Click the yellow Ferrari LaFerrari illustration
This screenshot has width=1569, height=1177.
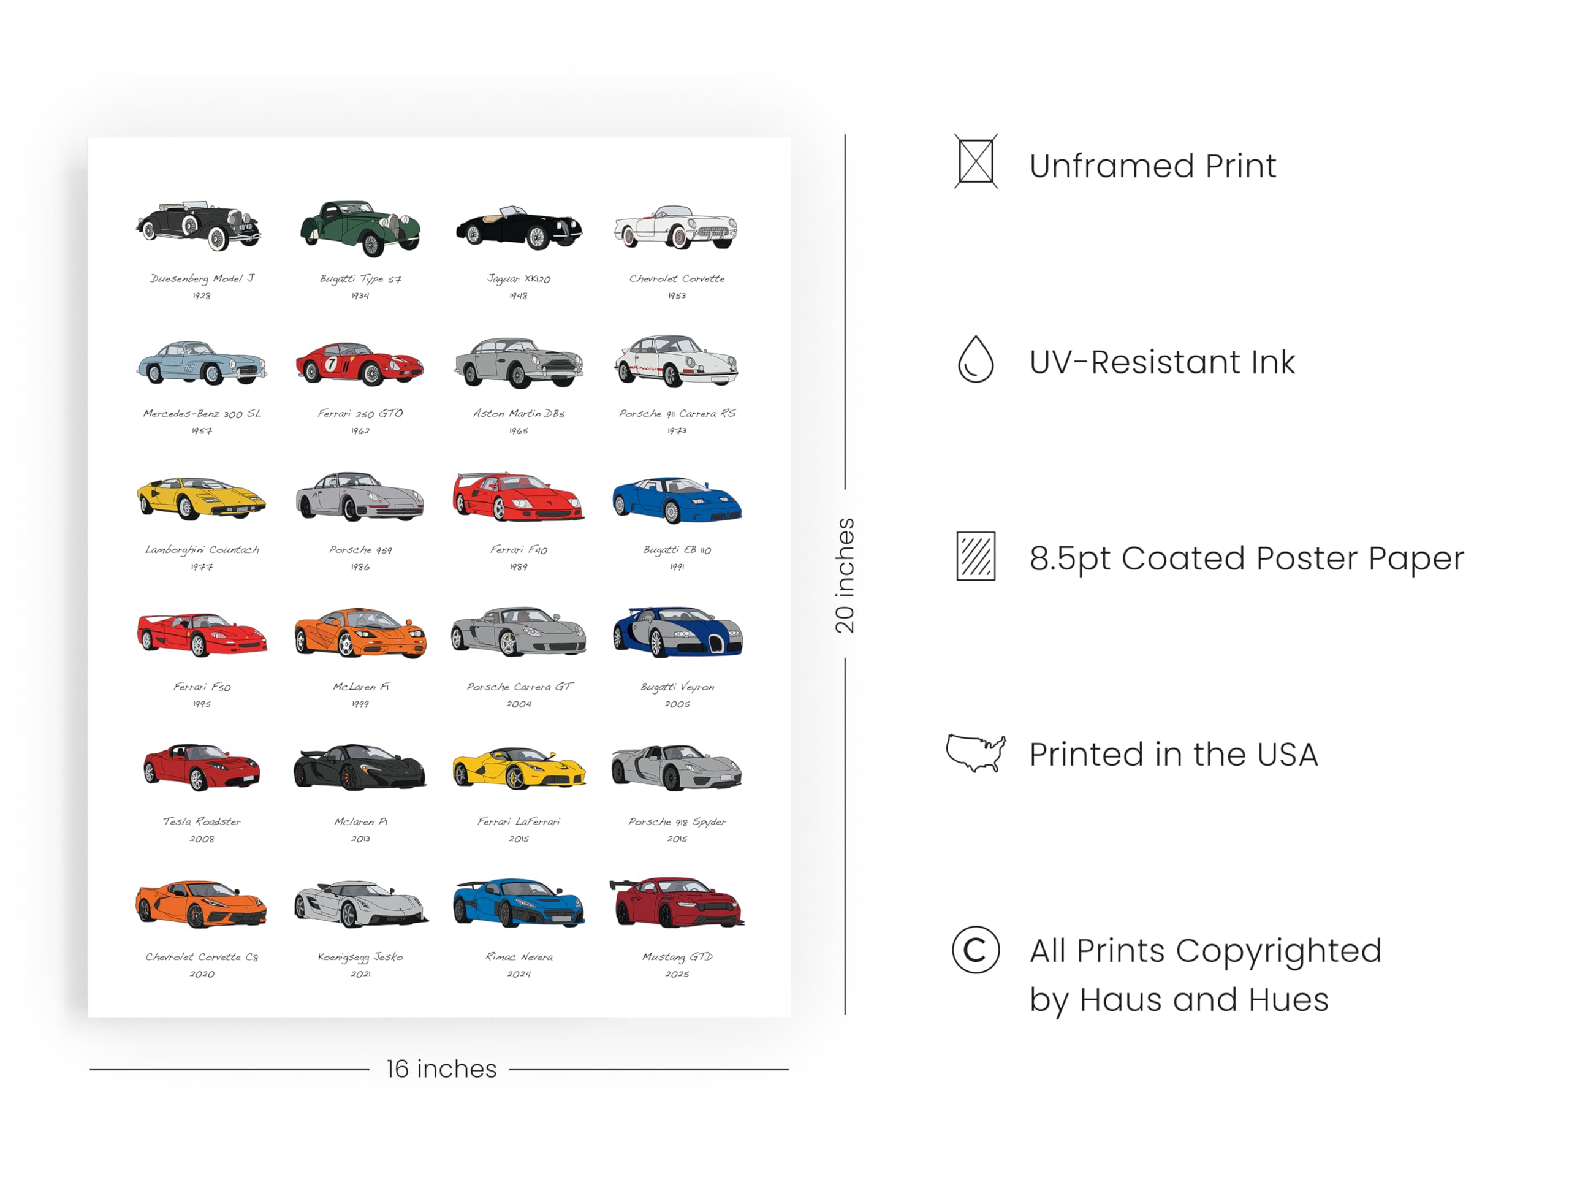[x=519, y=768]
